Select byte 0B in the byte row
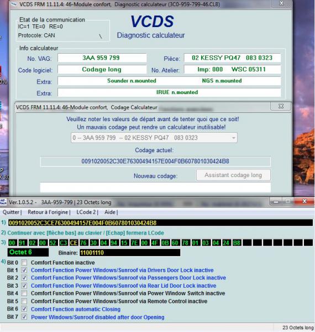Viewport: 315px width, 332px height. 165,243
